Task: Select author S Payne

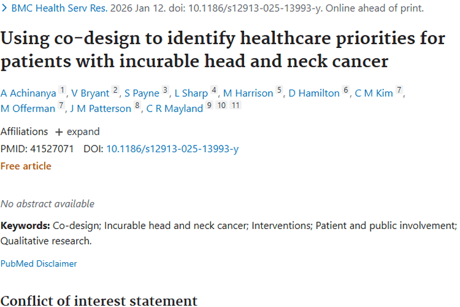Action: 142,93
